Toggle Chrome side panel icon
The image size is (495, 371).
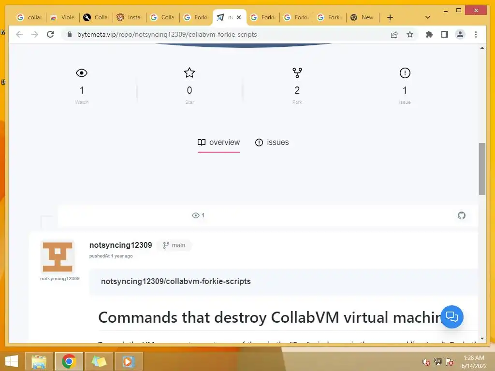point(445,34)
